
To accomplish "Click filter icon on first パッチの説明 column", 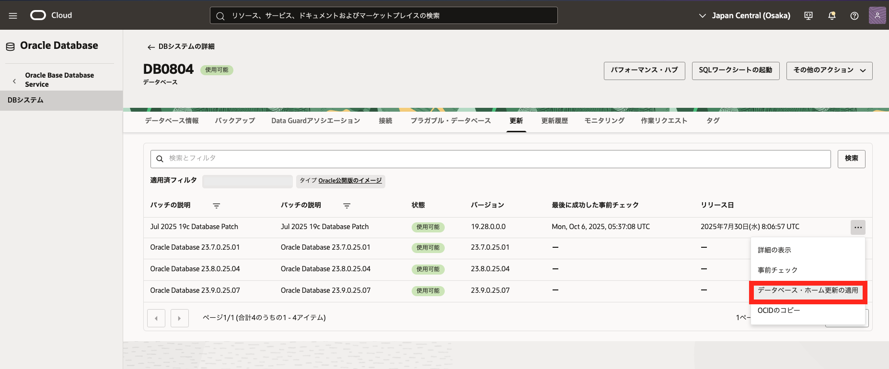I will [x=217, y=206].
